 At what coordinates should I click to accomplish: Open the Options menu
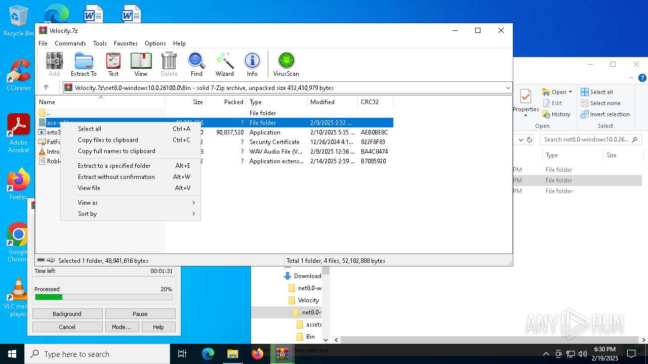tap(155, 43)
